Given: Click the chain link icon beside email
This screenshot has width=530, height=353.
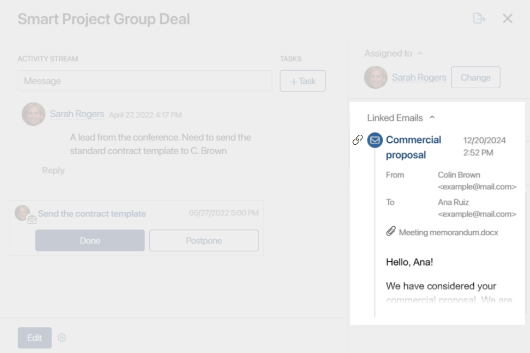Looking at the screenshot, I should pyautogui.click(x=358, y=140).
